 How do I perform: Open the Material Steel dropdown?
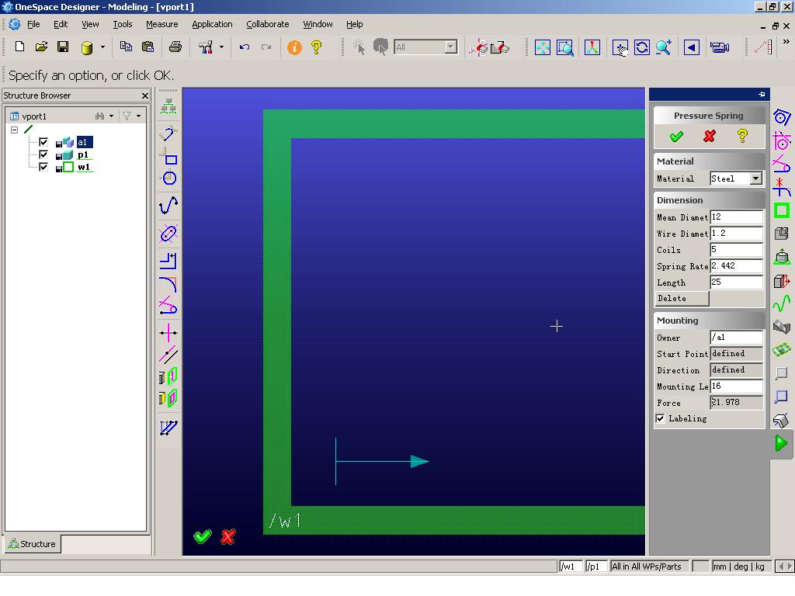tap(756, 178)
